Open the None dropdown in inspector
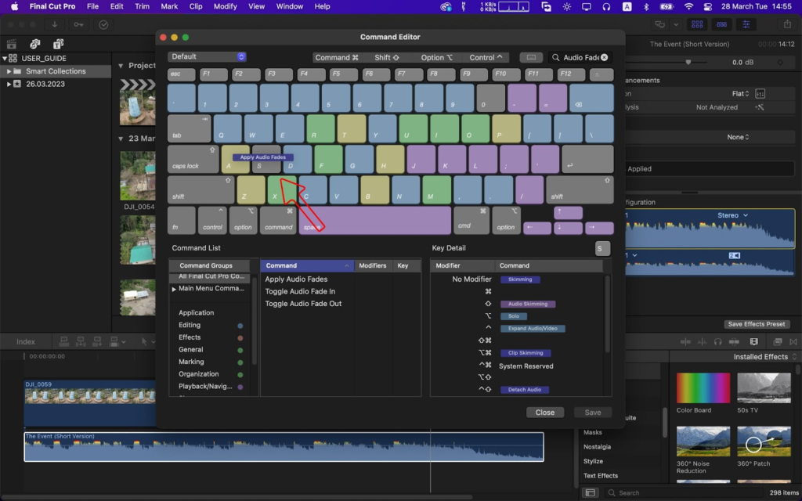802x501 pixels. coord(738,137)
